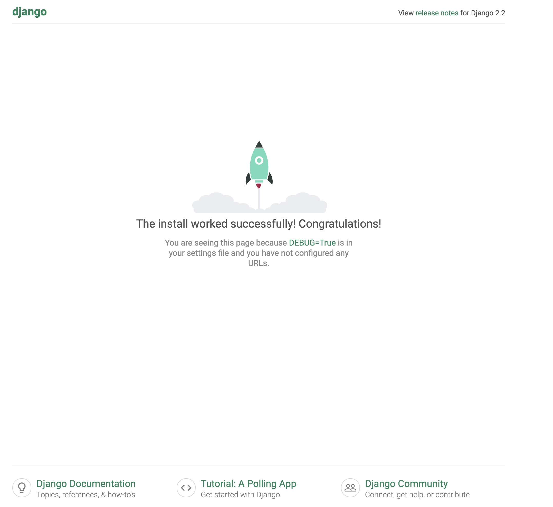
Task: Click the Django Community people icon
Action: coord(350,488)
